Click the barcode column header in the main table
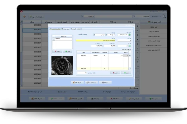 (x=32, y=22)
